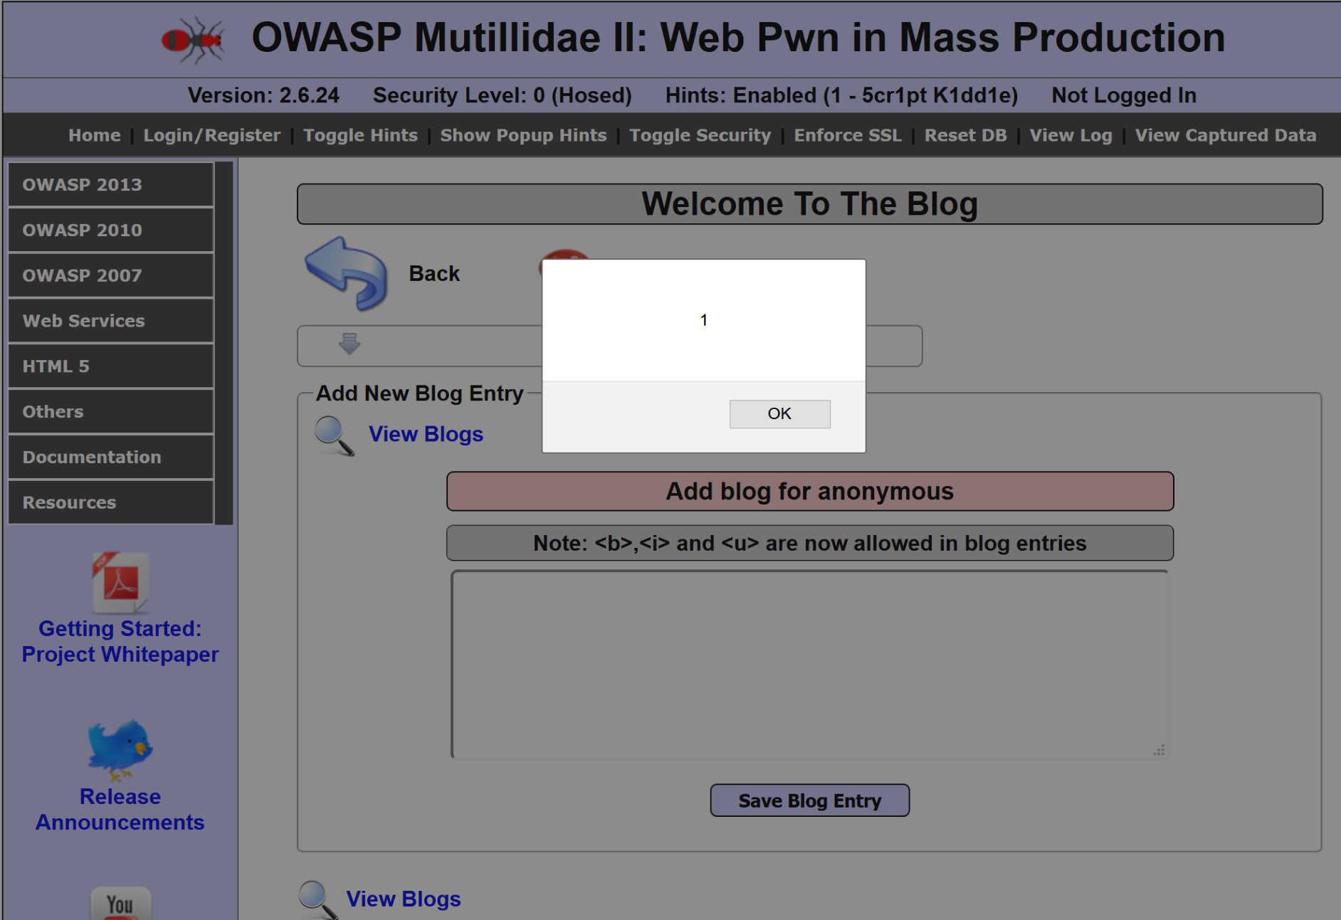Image resolution: width=1341 pixels, height=920 pixels.
Task: Click the Add blog for anonymous banner
Action: [810, 492]
